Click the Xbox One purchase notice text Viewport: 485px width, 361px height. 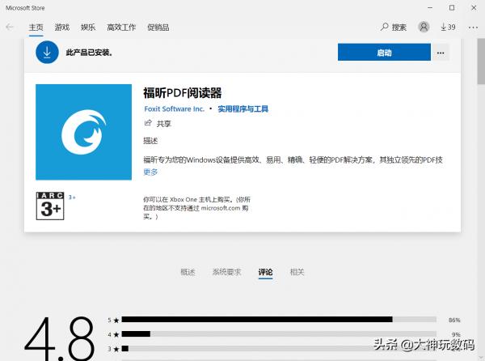click(x=196, y=208)
